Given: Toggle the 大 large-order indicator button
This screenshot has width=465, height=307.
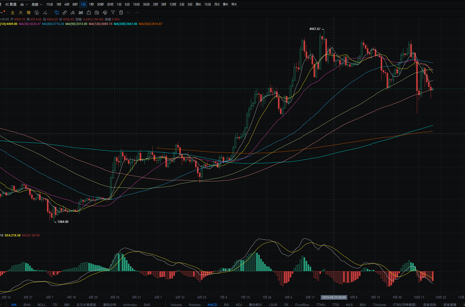Looking at the screenshot, I should 21,13.
